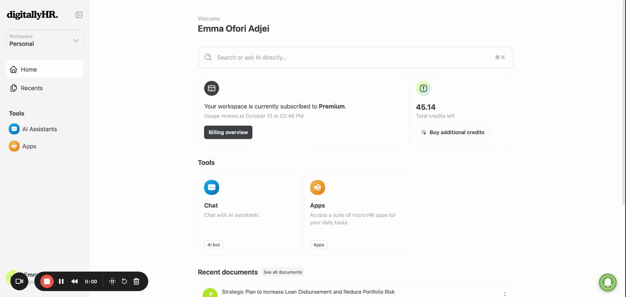Click the Billing overview button

[x=228, y=132]
